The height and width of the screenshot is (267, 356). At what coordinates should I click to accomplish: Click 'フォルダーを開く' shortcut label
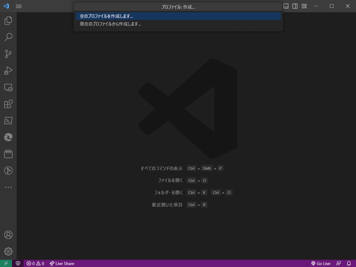pyautogui.click(x=169, y=193)
